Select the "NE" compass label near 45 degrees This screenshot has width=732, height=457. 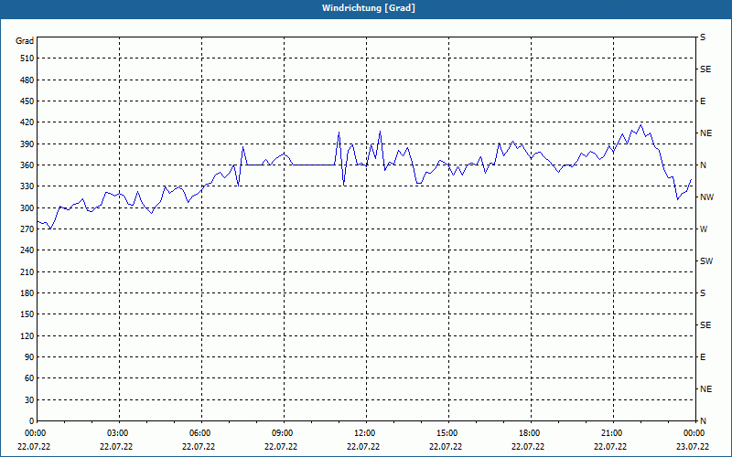pos(705,389)
